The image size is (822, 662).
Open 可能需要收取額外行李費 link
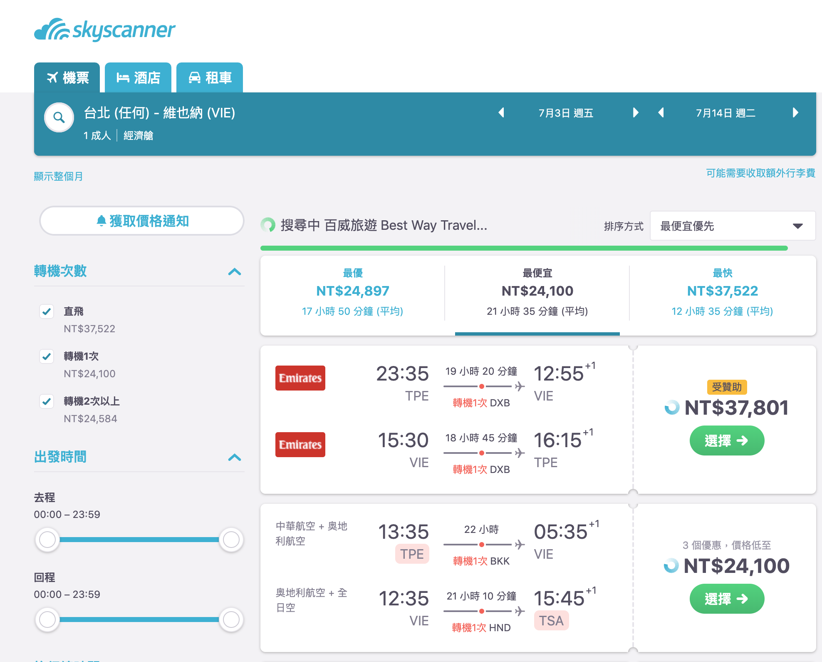[x=760, y=173]
